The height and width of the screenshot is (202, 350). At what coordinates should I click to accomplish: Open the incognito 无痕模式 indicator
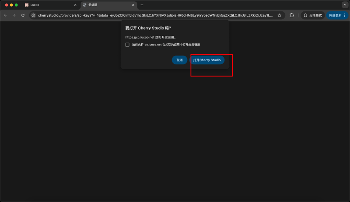(x=313, y=15)
